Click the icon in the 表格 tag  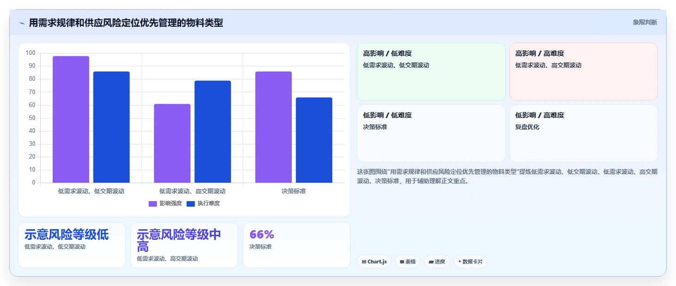[x=402, y=262]
